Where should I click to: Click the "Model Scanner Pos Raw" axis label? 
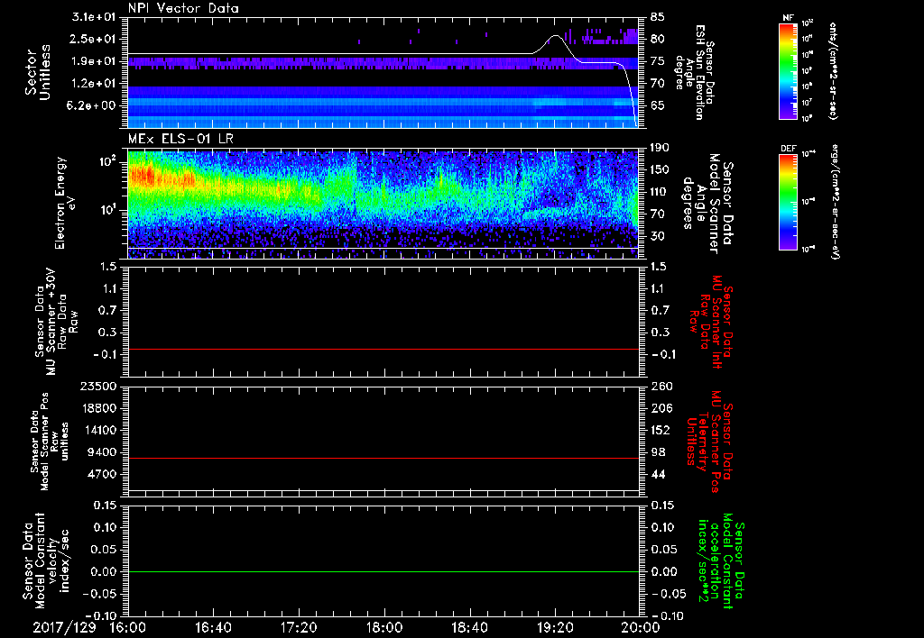pos(49,442)
